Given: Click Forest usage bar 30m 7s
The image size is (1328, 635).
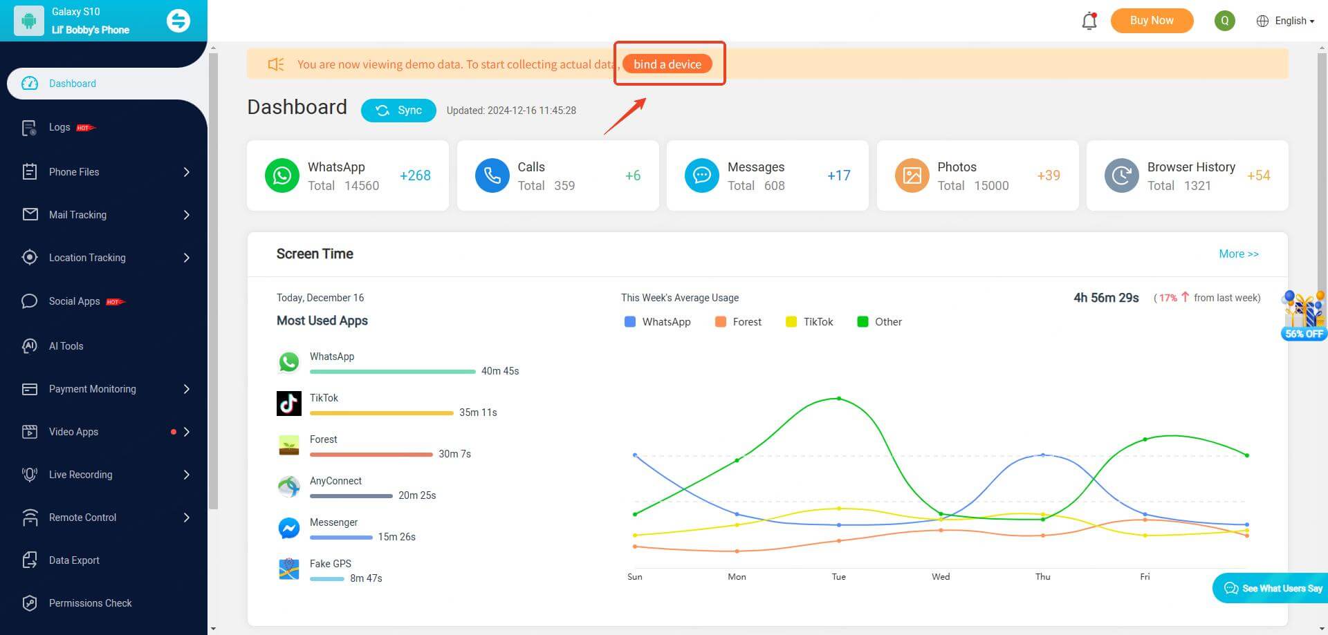Looking at the screenshot, I should pos(371,455).
